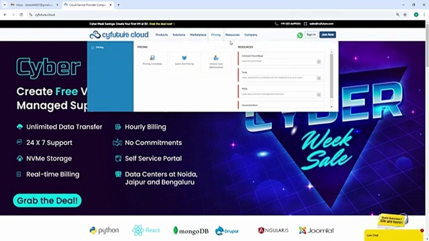The image size is (429, 241).
Task: Open the Pricing Calculator card
Action: coord(152,60)
